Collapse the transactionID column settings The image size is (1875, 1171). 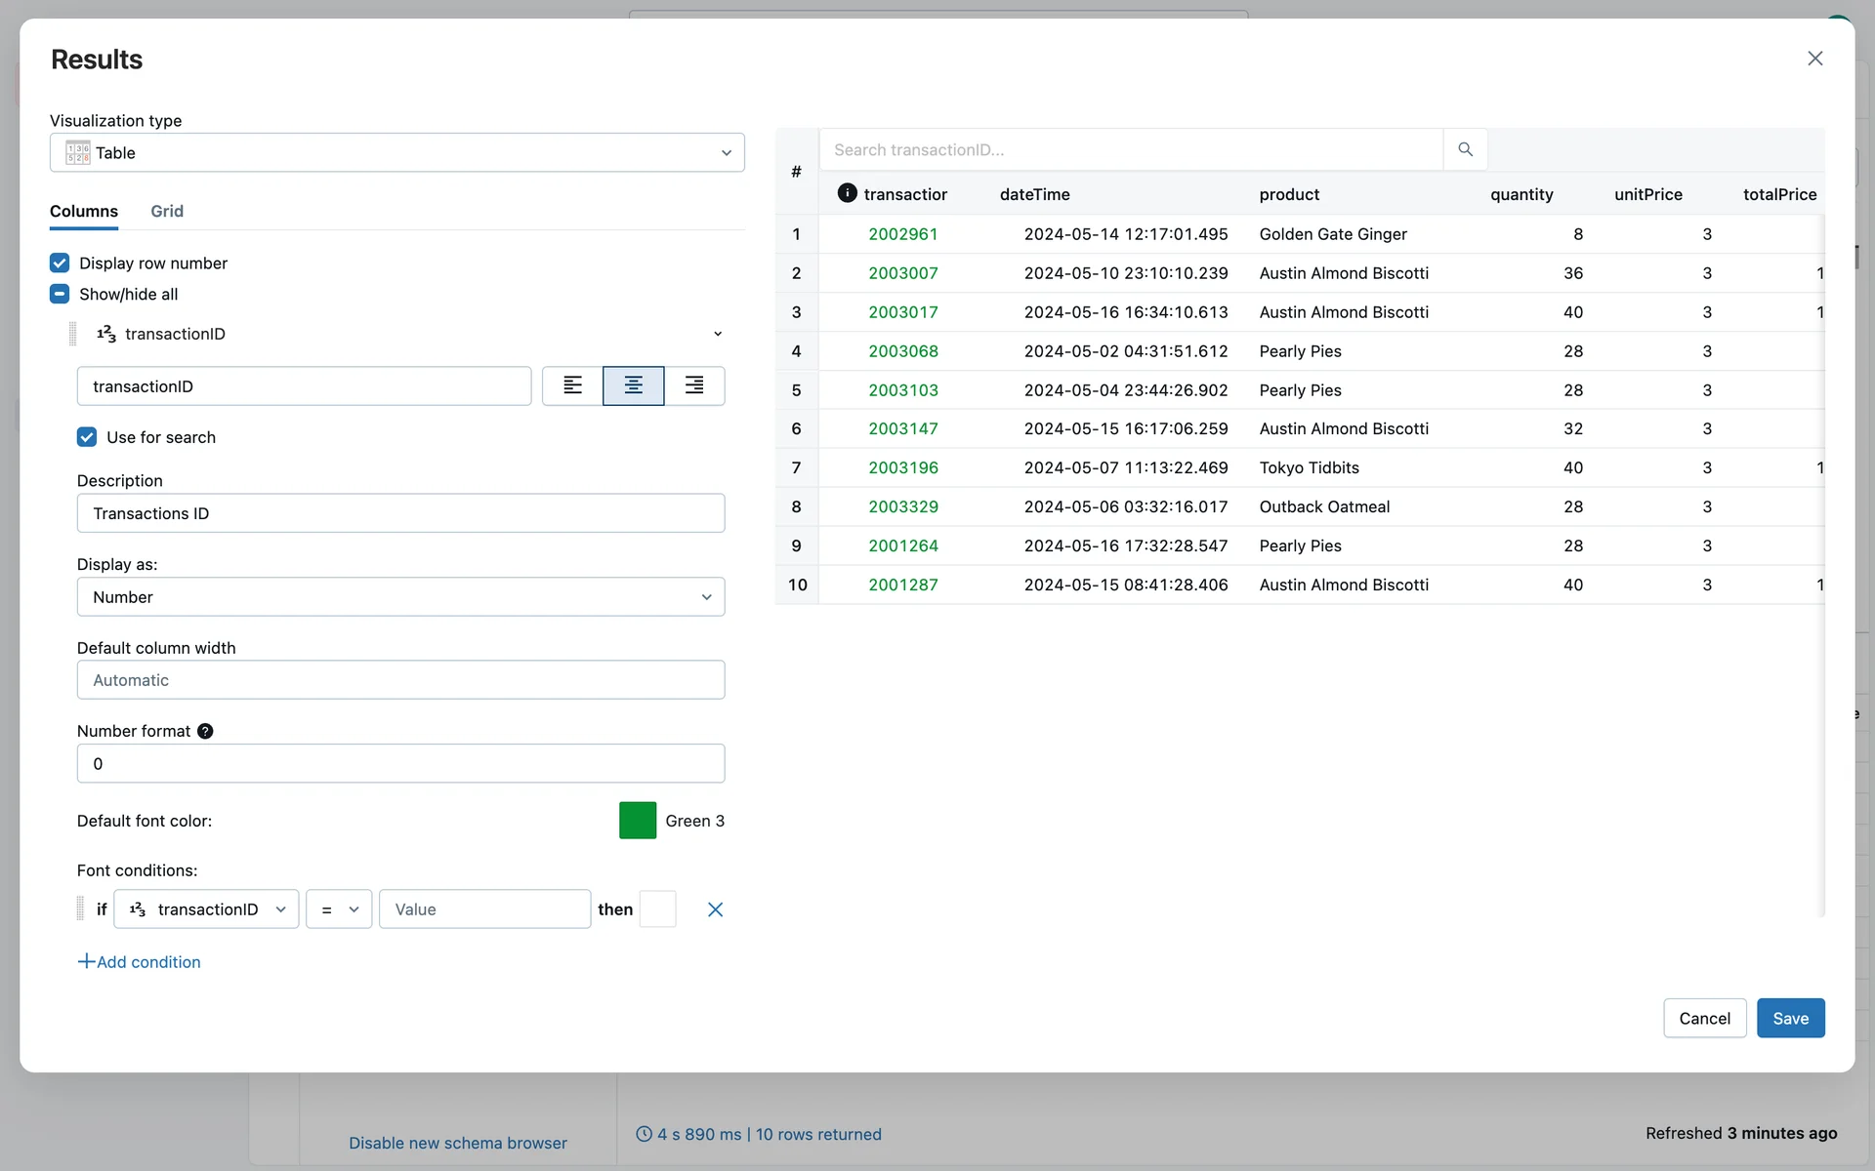(718, 334)
